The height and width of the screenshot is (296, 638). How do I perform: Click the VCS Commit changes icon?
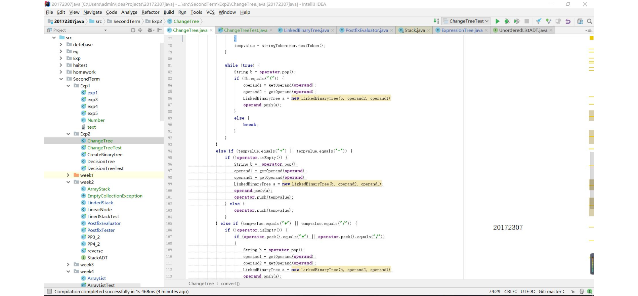549,21
